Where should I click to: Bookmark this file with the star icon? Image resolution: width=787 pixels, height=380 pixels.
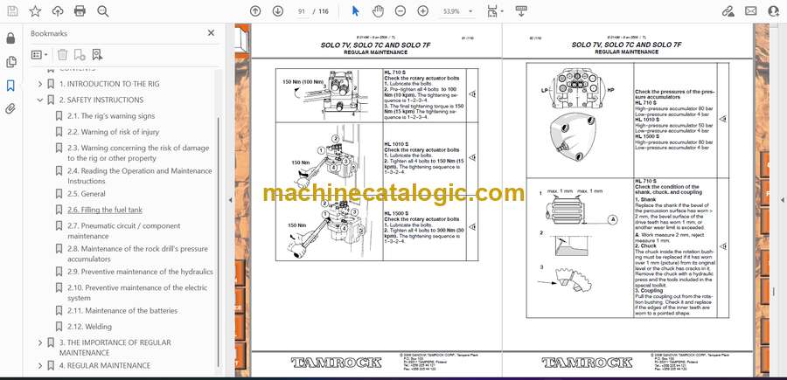pyautogui.click(x=35, y=11)
